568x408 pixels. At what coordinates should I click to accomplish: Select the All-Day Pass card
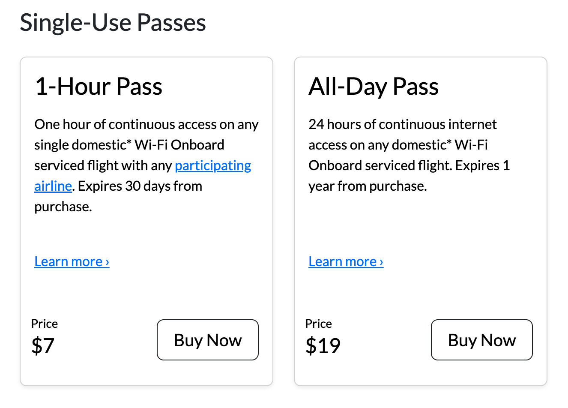[420, 221]
